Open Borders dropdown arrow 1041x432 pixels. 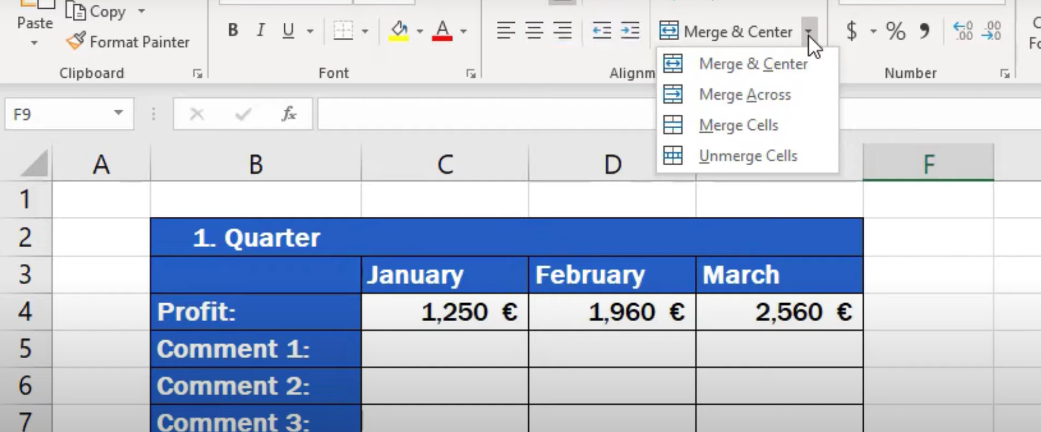pos(365,31)
